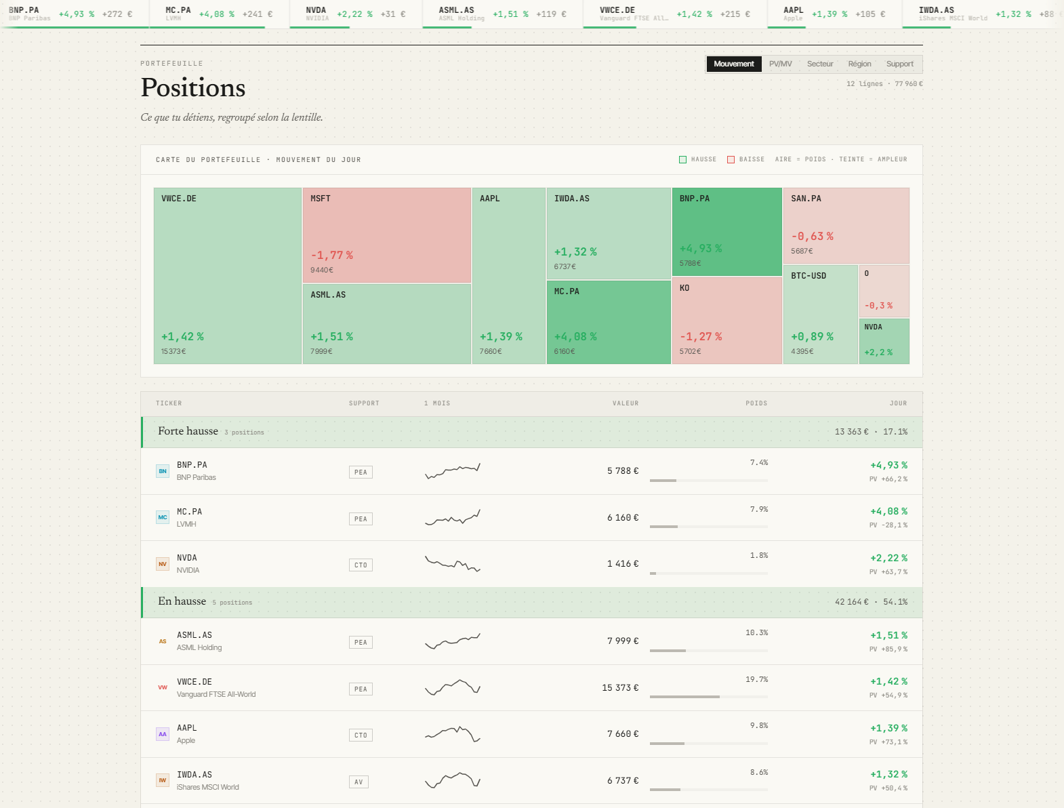Switch to the Région tab
Viewport: 1064px width, 808px height.
point(859,64)
